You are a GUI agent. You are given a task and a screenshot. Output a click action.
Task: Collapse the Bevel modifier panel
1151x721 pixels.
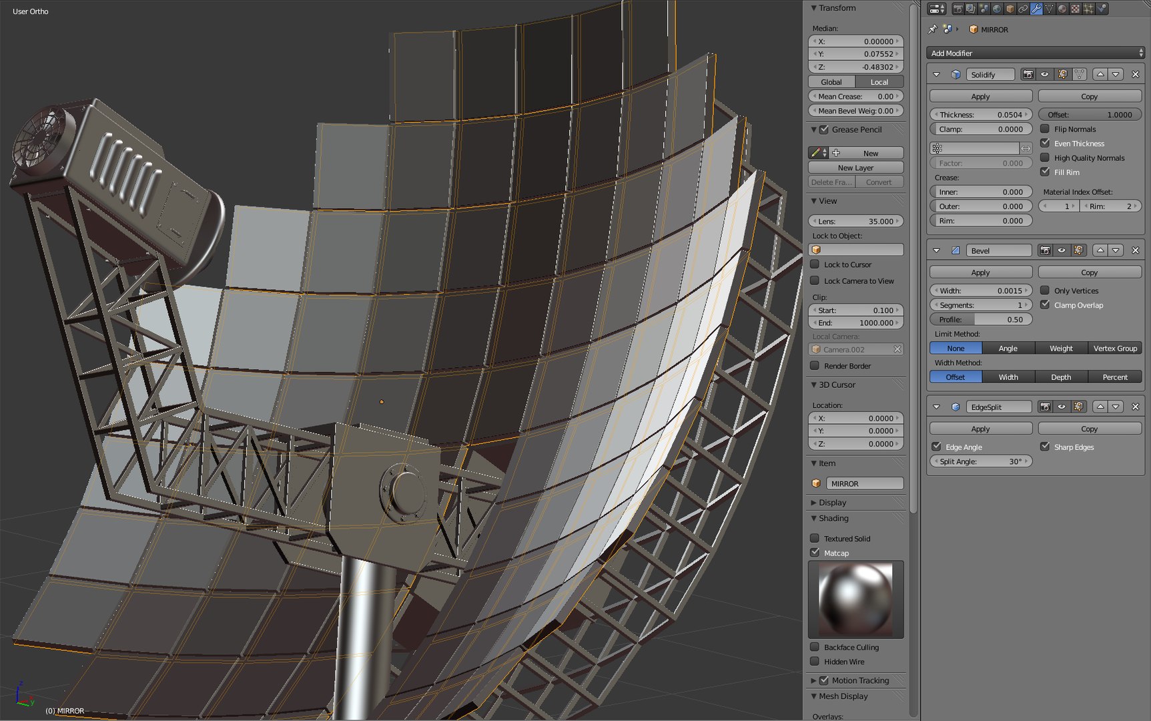pos(937,250)
